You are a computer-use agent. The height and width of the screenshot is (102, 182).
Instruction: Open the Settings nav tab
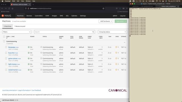83,16
